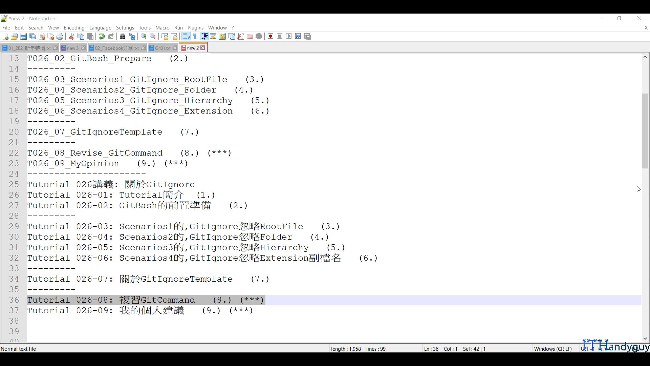Viewport: 650px width, 366px height.
Task: Play recorded macro using playback icon
Action: click(289, 36)
